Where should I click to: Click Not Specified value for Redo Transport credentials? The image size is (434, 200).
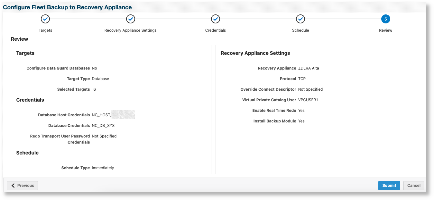coord(104,136)
